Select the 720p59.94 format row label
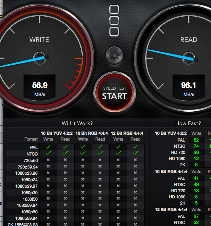Viewport: 211px width, 226px height. tap(28, 167)
